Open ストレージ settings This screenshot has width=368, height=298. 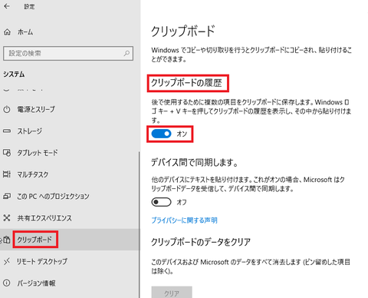tap(29, 131)
